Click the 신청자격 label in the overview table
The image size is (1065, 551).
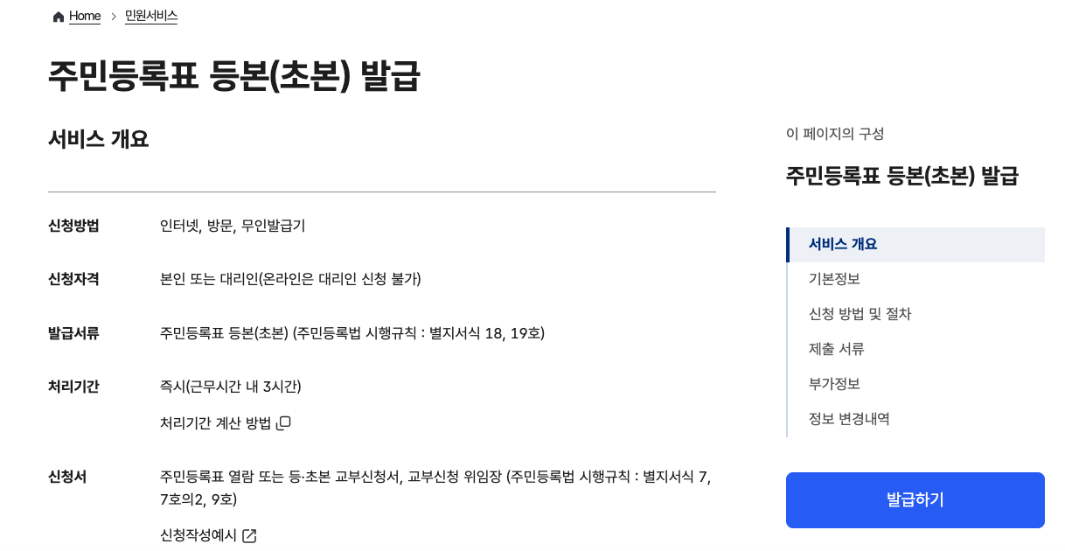(73, 278)
